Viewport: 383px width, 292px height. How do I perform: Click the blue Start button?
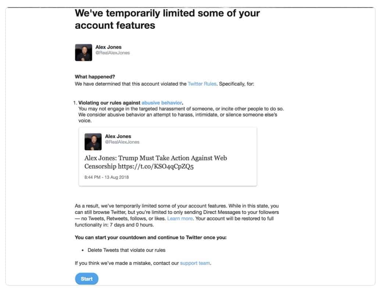[86, 278]
